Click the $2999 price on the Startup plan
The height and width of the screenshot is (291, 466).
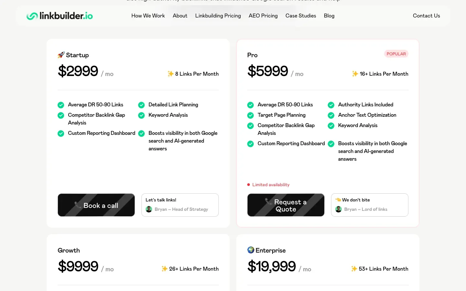pos(78,71)
